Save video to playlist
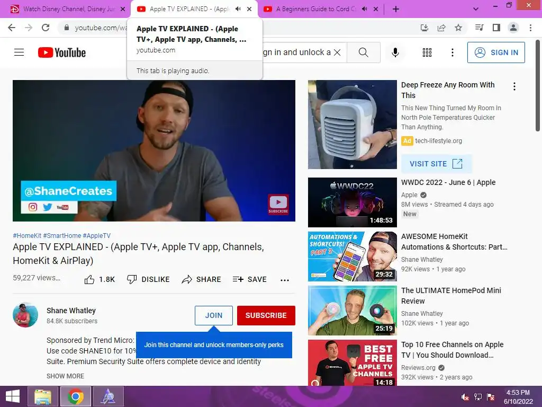The height and width of the screenshot is (407, 542). (x=250, y=279)
